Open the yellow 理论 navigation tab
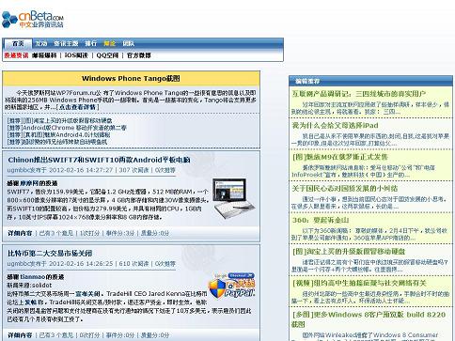 110,43
